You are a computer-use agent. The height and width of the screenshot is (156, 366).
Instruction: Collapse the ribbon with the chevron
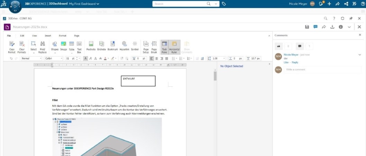tap(269, 36)
